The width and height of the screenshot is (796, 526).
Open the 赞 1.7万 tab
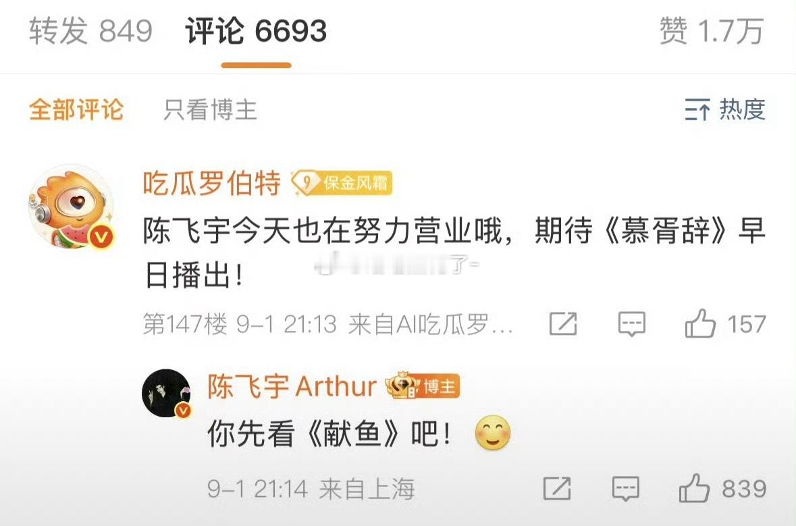pos(712,31)
